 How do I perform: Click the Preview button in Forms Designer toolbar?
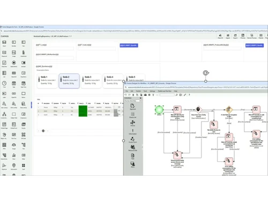(x=243, y=36)
